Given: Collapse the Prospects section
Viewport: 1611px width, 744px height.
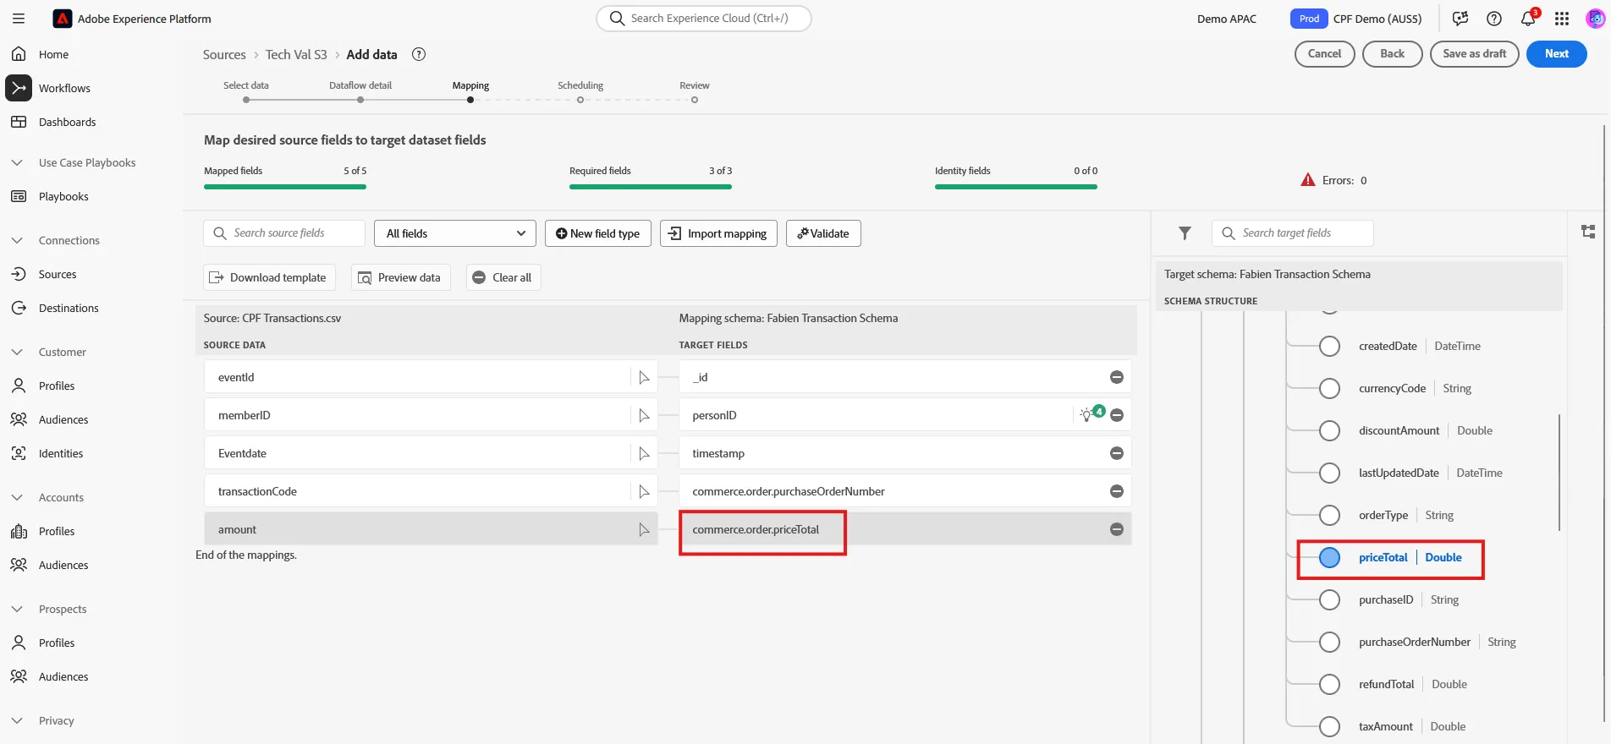Looking at the screenshot, I should pos(17,609).
